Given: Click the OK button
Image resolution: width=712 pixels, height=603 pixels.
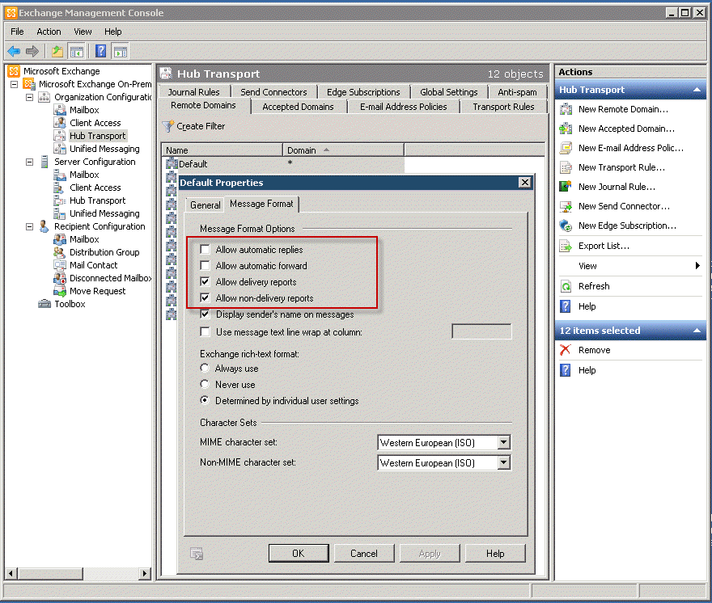Looking at the screenshot, I should click(299, 554).
